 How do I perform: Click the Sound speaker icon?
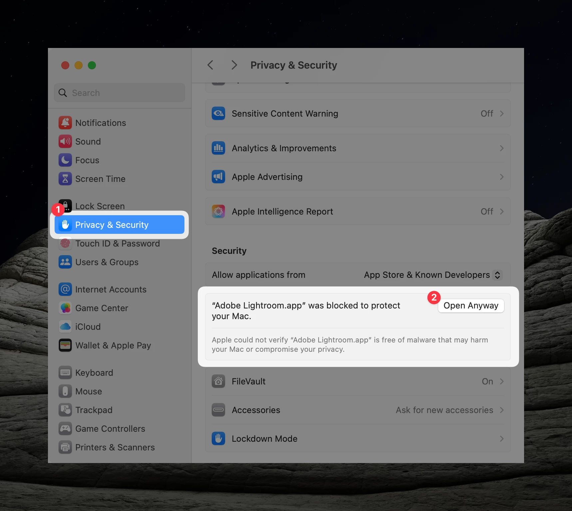[65, 142]
